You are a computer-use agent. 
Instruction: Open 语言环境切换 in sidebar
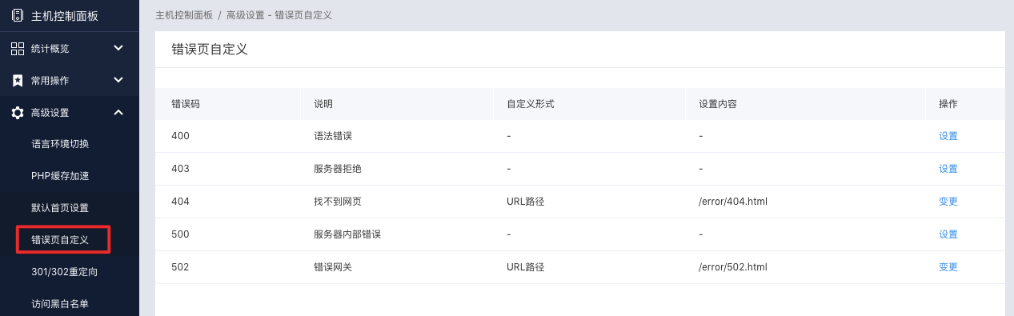60,144
